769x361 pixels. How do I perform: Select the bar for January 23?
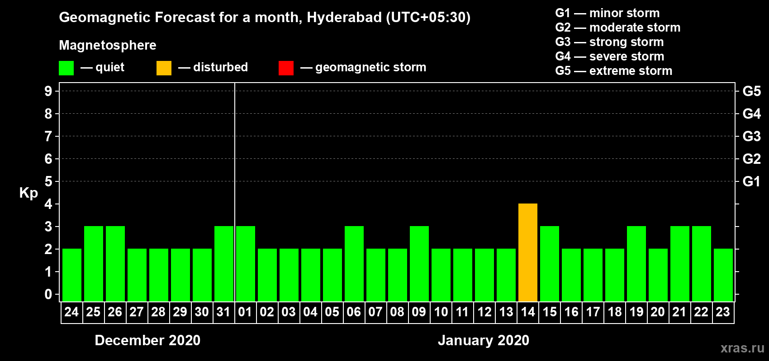click(723, 275)
